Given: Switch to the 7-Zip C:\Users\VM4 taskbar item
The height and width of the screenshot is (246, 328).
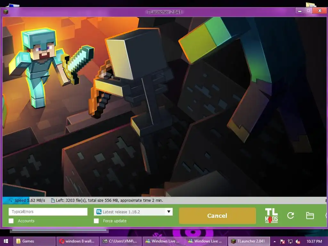Looking at the screenshot, I should pyautogui.click(x=121, y=241).
